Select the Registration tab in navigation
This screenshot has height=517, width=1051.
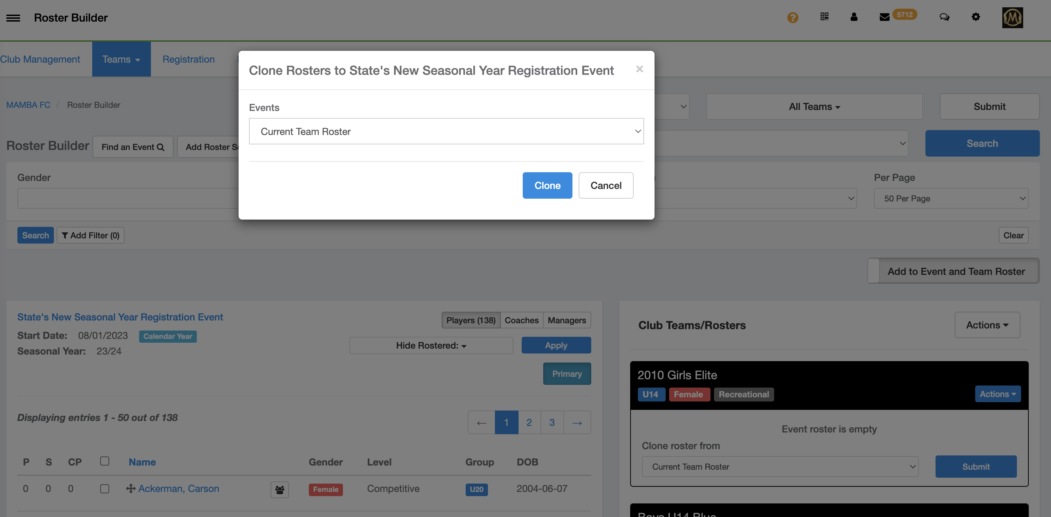click(188, 58)
